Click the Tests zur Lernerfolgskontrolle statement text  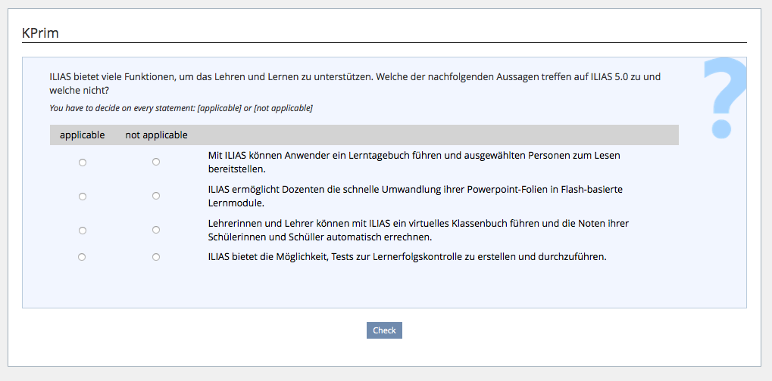pos(407,257)
